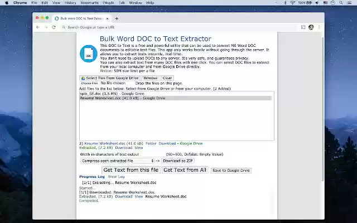357x223 pixels.
Task: Click the browser back arrow
Action: [38, 27]
